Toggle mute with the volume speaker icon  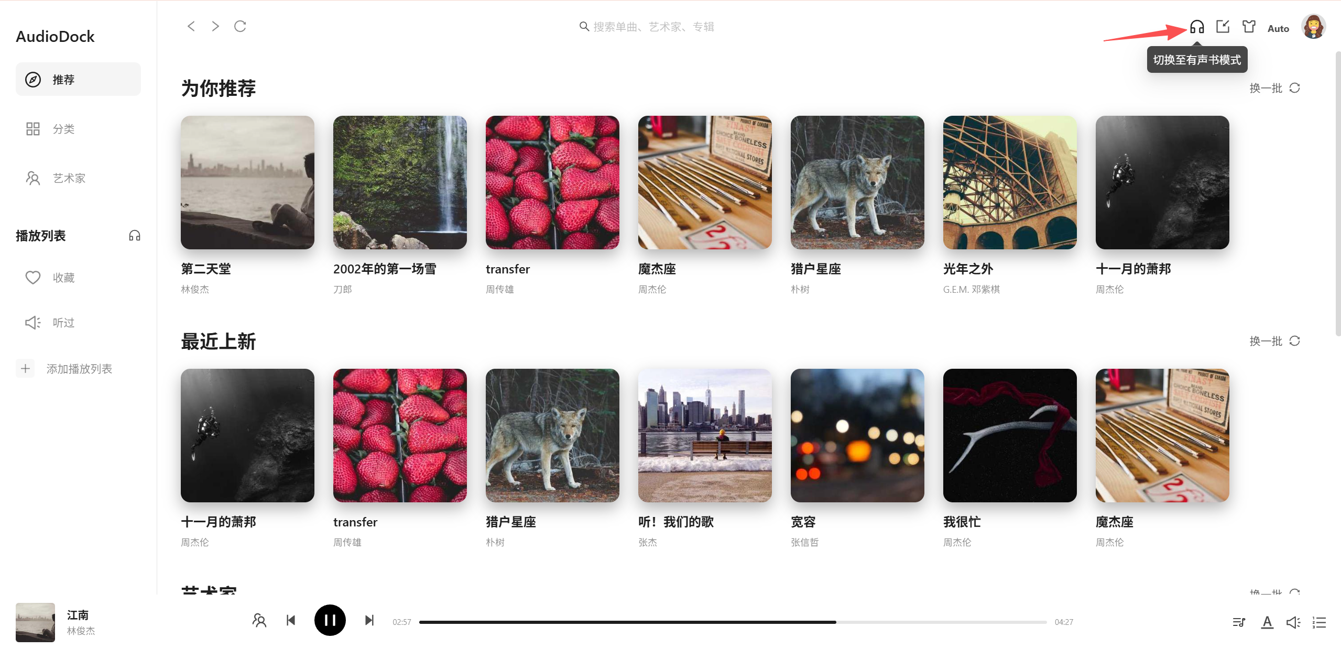click(1293, 622)
